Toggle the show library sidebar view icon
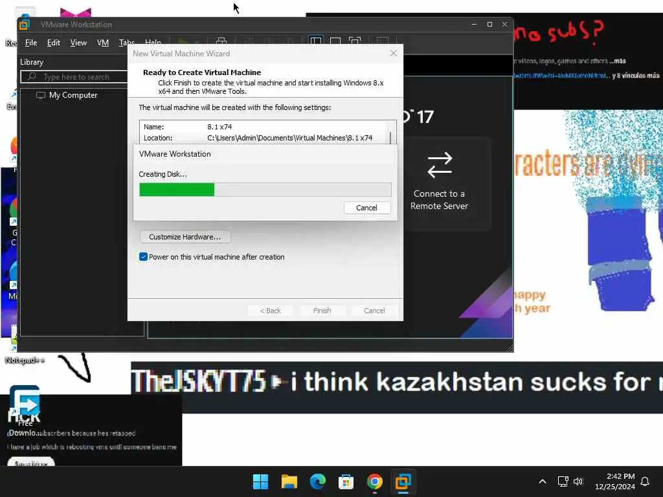 pos(316,40)
